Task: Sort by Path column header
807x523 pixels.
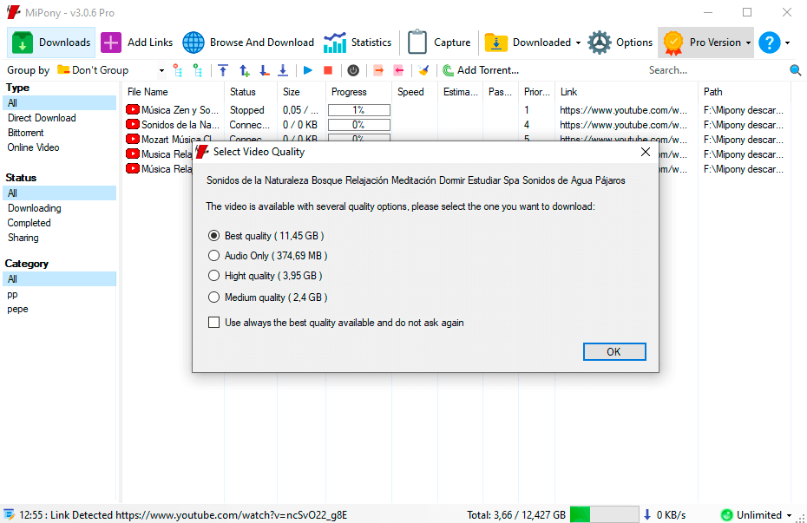Action: (745, 92)
